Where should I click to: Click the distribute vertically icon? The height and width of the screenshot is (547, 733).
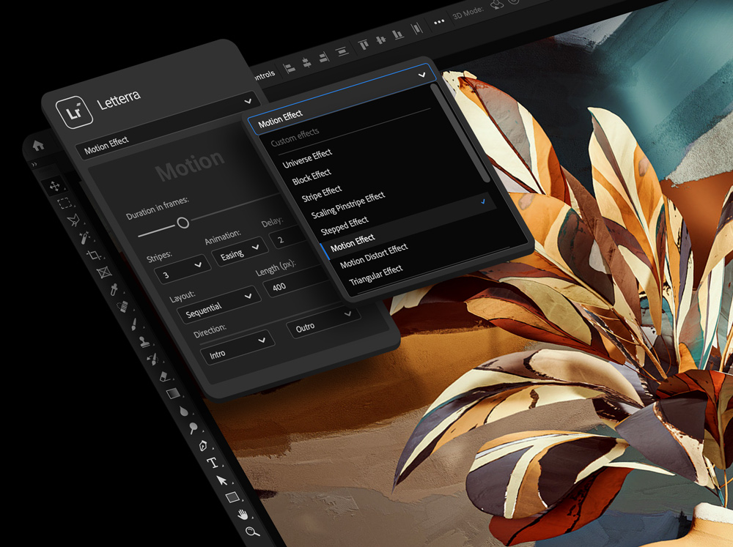(342, 51)
